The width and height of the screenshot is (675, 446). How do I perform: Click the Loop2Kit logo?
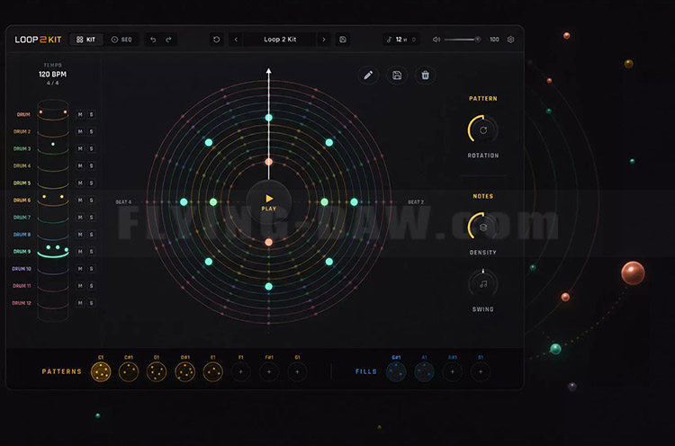point(38,40)
